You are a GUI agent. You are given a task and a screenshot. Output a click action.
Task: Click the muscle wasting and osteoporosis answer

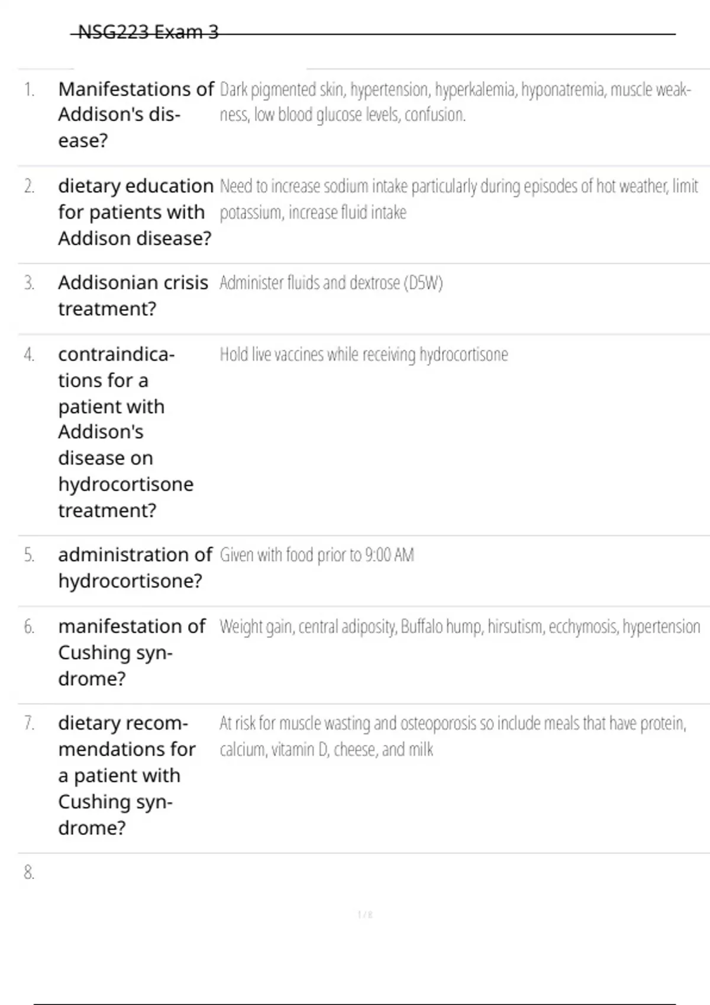(453, 736)
